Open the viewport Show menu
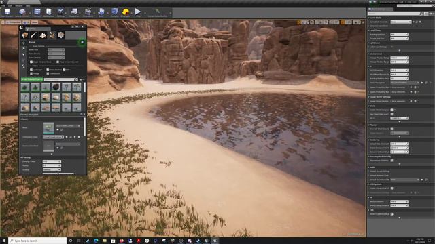The height and width of the screenshot is (244, 435). point(35,22)
